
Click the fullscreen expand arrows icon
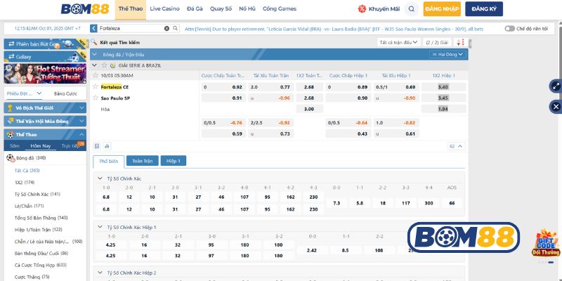pos(556,86)
